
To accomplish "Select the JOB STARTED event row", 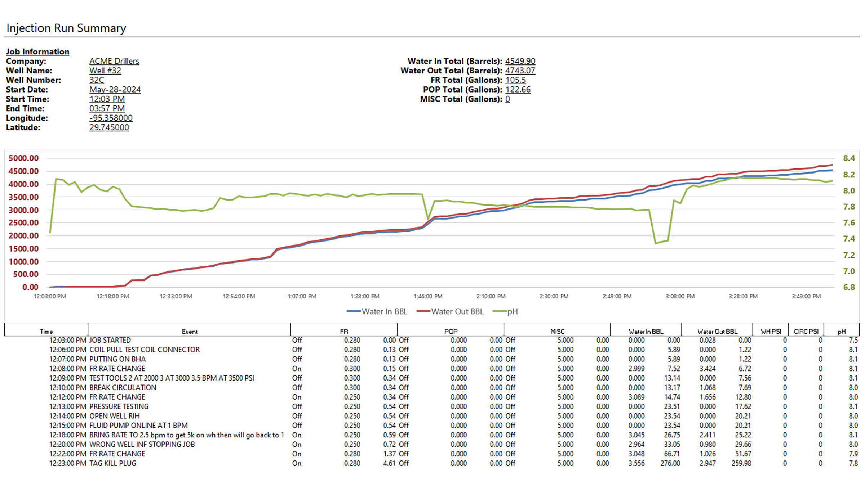I will pos(110,340).
